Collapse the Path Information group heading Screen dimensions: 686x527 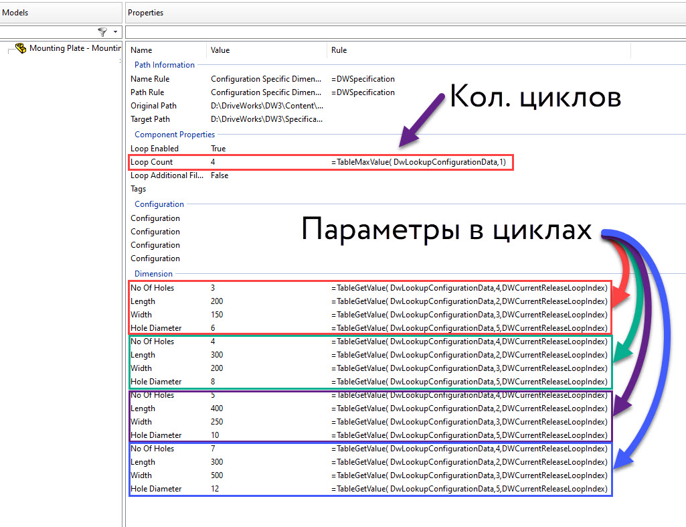click(x=165, y=65)
